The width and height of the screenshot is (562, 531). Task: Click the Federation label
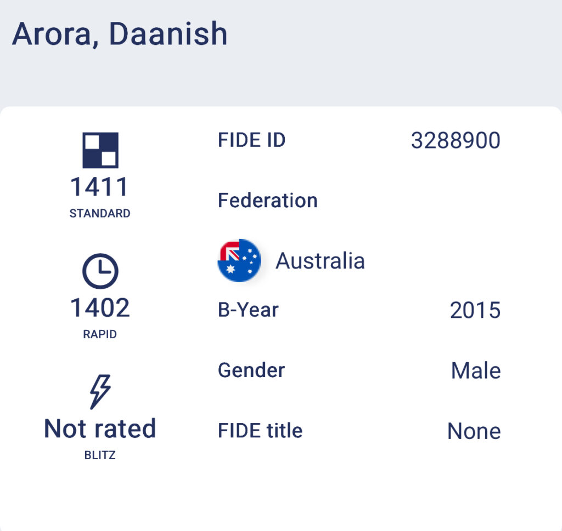268,201
